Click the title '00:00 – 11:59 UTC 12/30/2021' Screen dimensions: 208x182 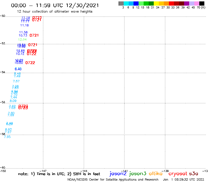point(55,5)
